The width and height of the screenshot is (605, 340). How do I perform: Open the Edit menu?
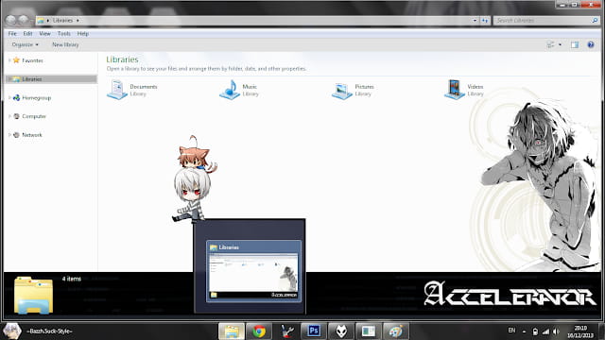[27, 34]
